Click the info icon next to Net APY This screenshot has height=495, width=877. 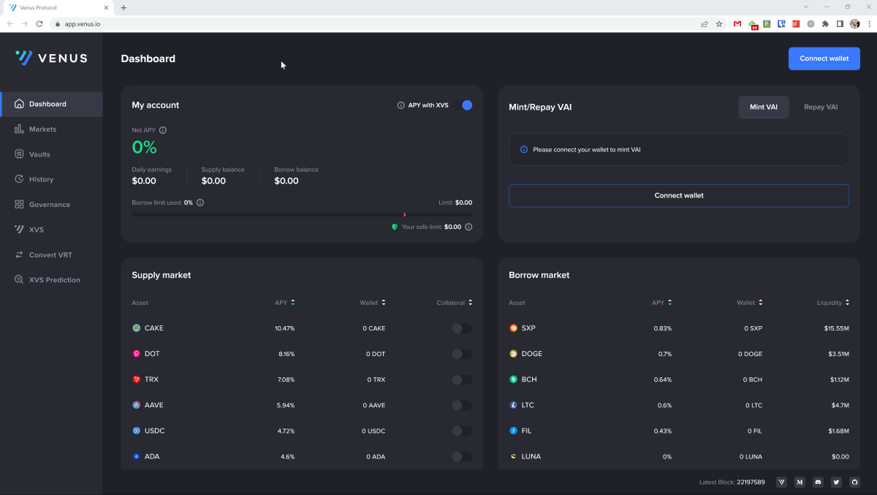click(x=163, y=130)
